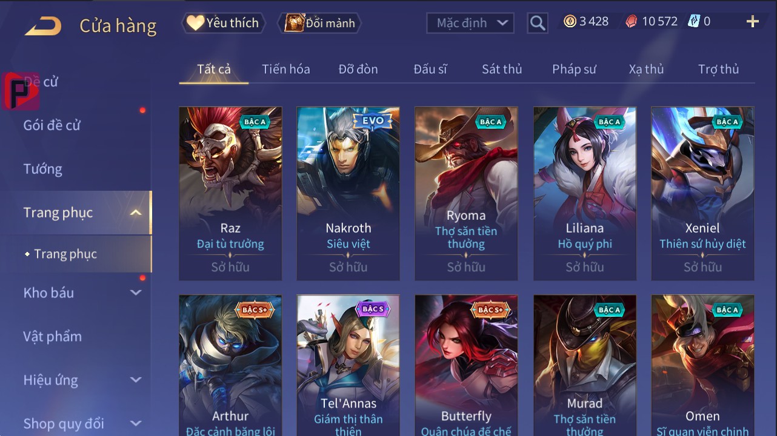The image size is (777, 436).
Task: Click the gold coin balance icon
Action: [x=570, y=22]
